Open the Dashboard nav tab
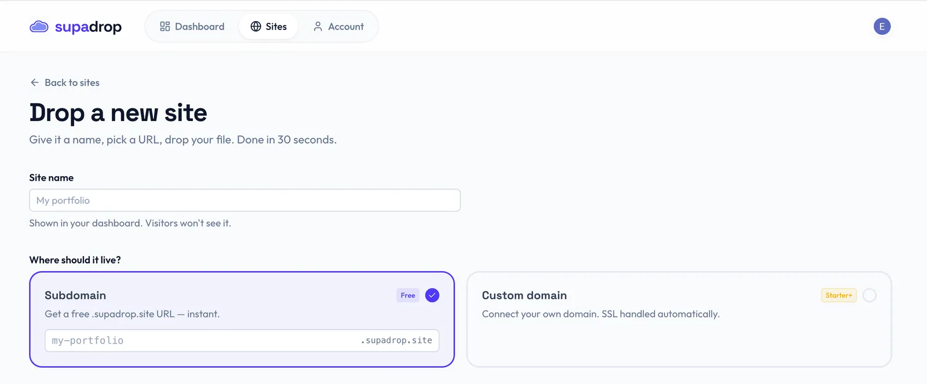 192,27
